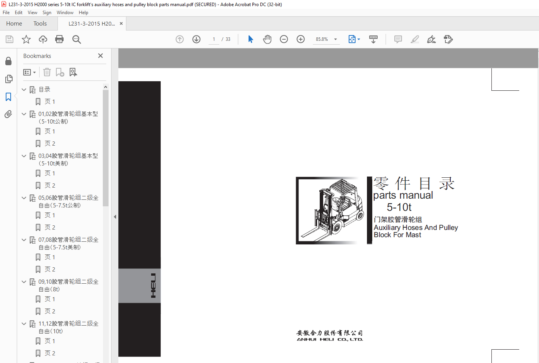539x363 pixels.
Task: Open 页 2 under 09,10胶管滑轮组 (8t)
Action: 50,312
